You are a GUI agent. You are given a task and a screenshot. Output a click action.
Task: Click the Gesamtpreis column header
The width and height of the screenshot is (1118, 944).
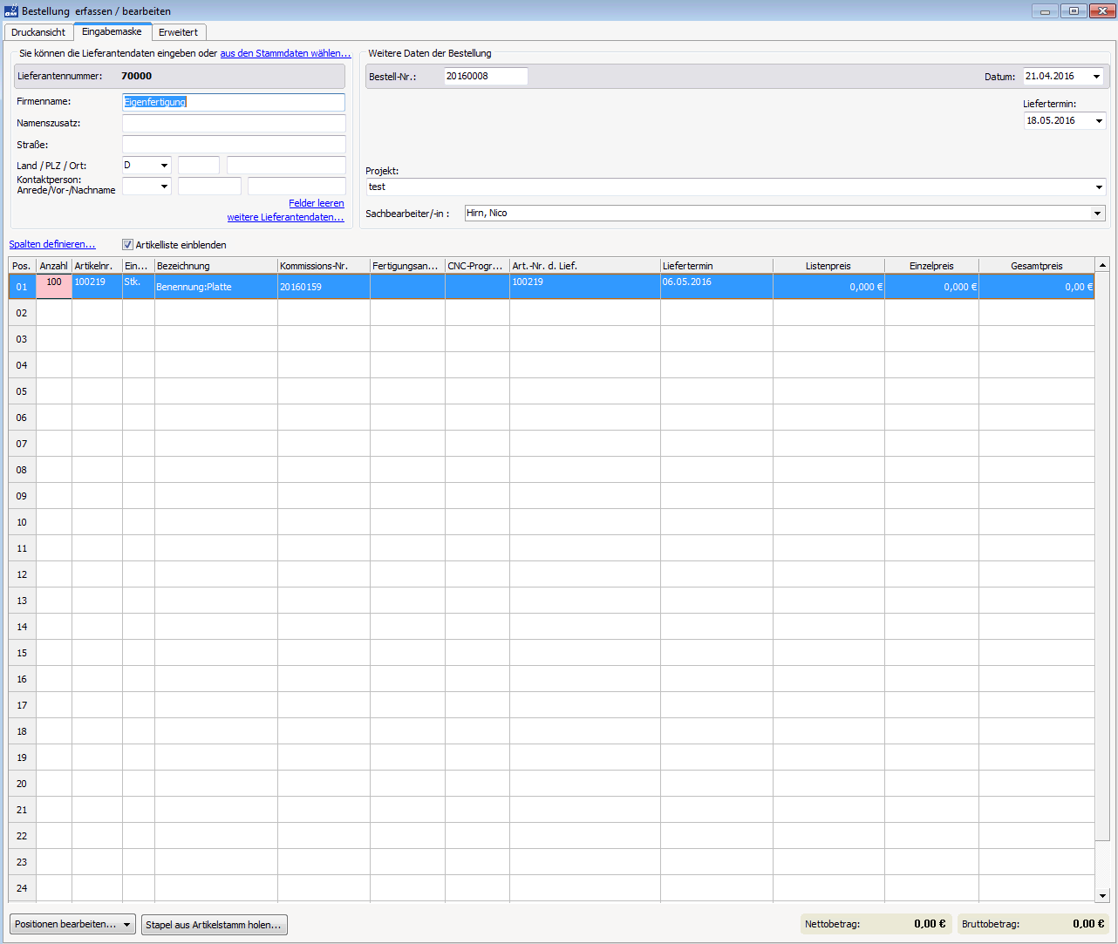(x=1037, y=266)
